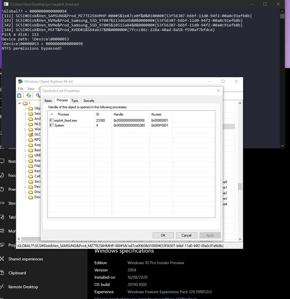Click the Object Explorer vertical scrollbar thumb
This screenshot has height=299, width=290.
(x=240, y=186)
